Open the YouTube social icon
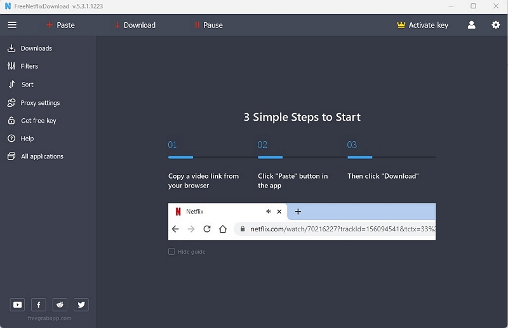Image resolution: width=508 pixels, height=328 pixels. point(17,304)
